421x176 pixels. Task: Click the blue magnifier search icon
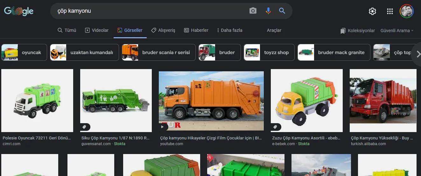point(282,11)
